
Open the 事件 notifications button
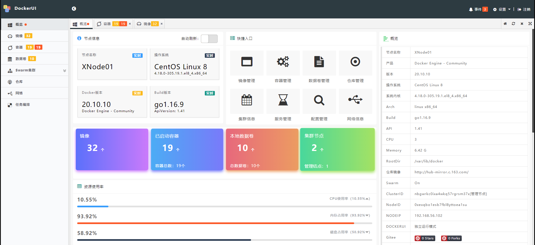478,9
